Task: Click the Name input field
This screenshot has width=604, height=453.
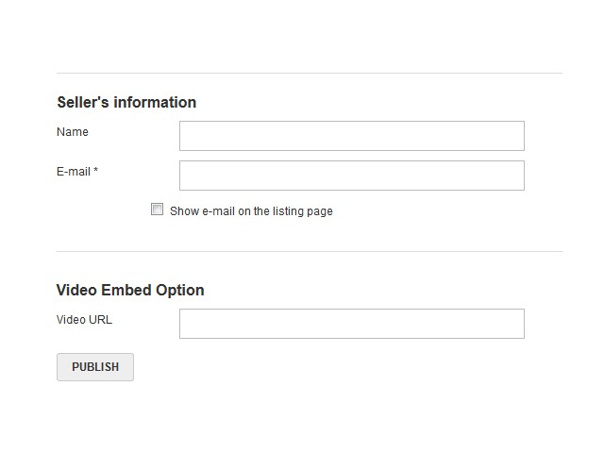Action: tap(351, 136)
